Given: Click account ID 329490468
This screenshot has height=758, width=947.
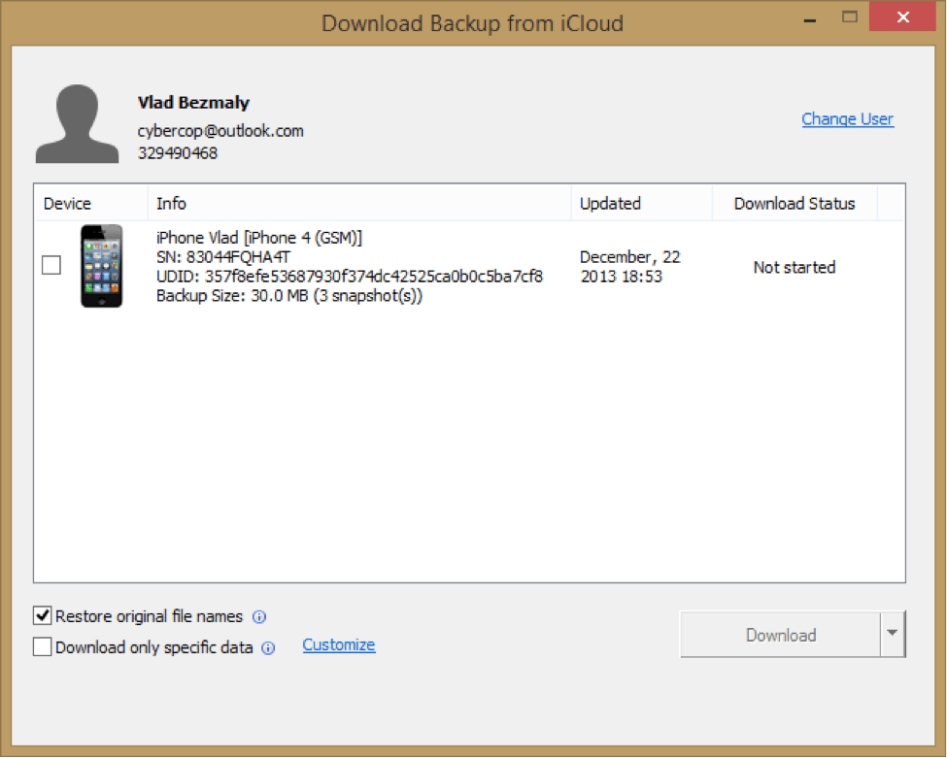Looking at the screenshot, I should coord(178,153).
